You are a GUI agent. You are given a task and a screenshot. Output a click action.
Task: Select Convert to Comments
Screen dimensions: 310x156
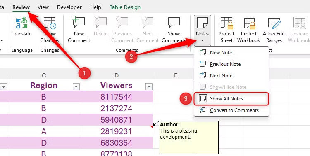pyautogui.click(x=231, y=110)
